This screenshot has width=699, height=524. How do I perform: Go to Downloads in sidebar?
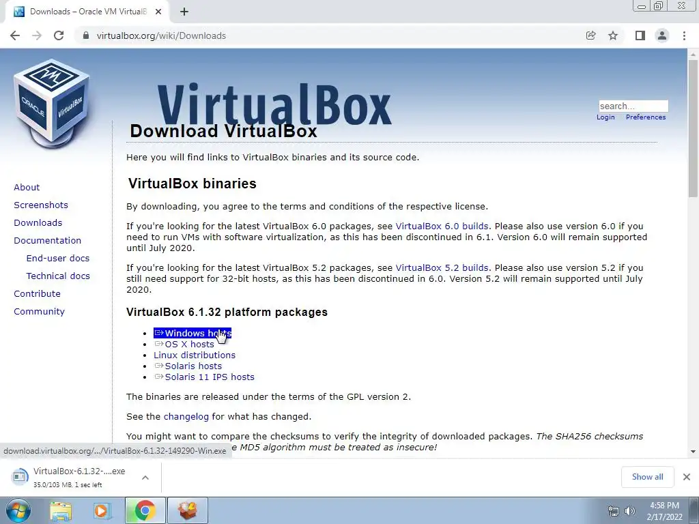(x=38, y=223)
